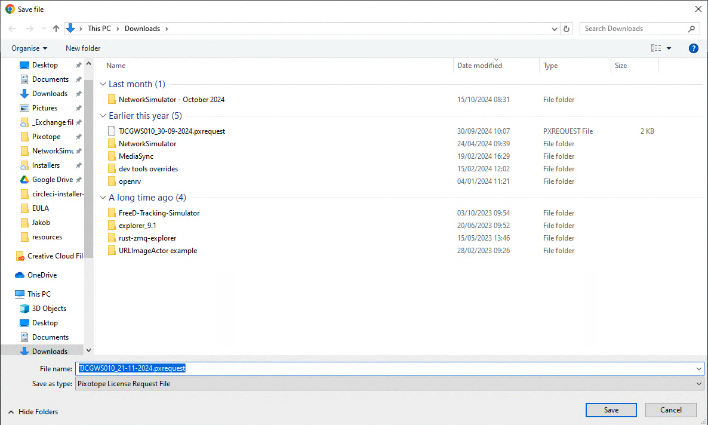The image size is (708, 425).
Task: Click the Back navigation arrow
Action: pos(12,29)
